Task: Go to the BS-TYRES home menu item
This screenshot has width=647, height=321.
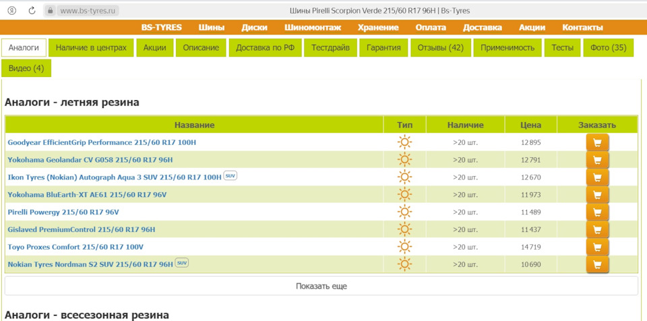Action: pyautogui.click(x=161, y=28)
